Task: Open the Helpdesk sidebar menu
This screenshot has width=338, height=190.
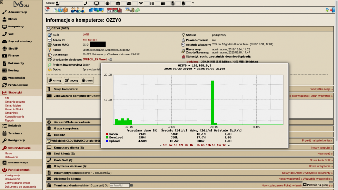Action: click(21, 126)
